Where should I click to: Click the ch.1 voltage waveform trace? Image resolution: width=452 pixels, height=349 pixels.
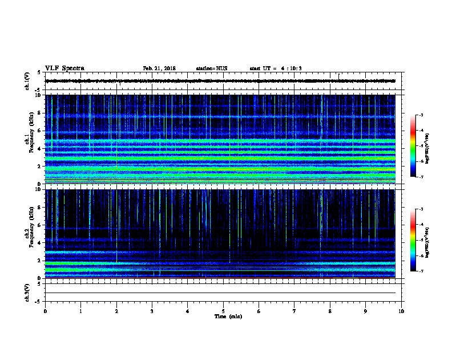[x=220, y=81]
